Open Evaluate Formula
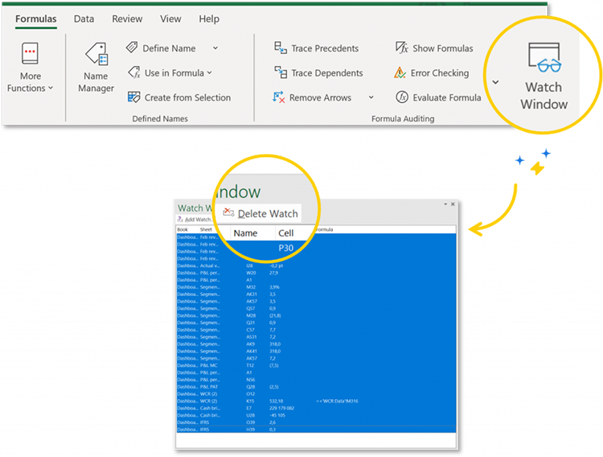This screenshot has width=603, height=457. pos(438,97)
